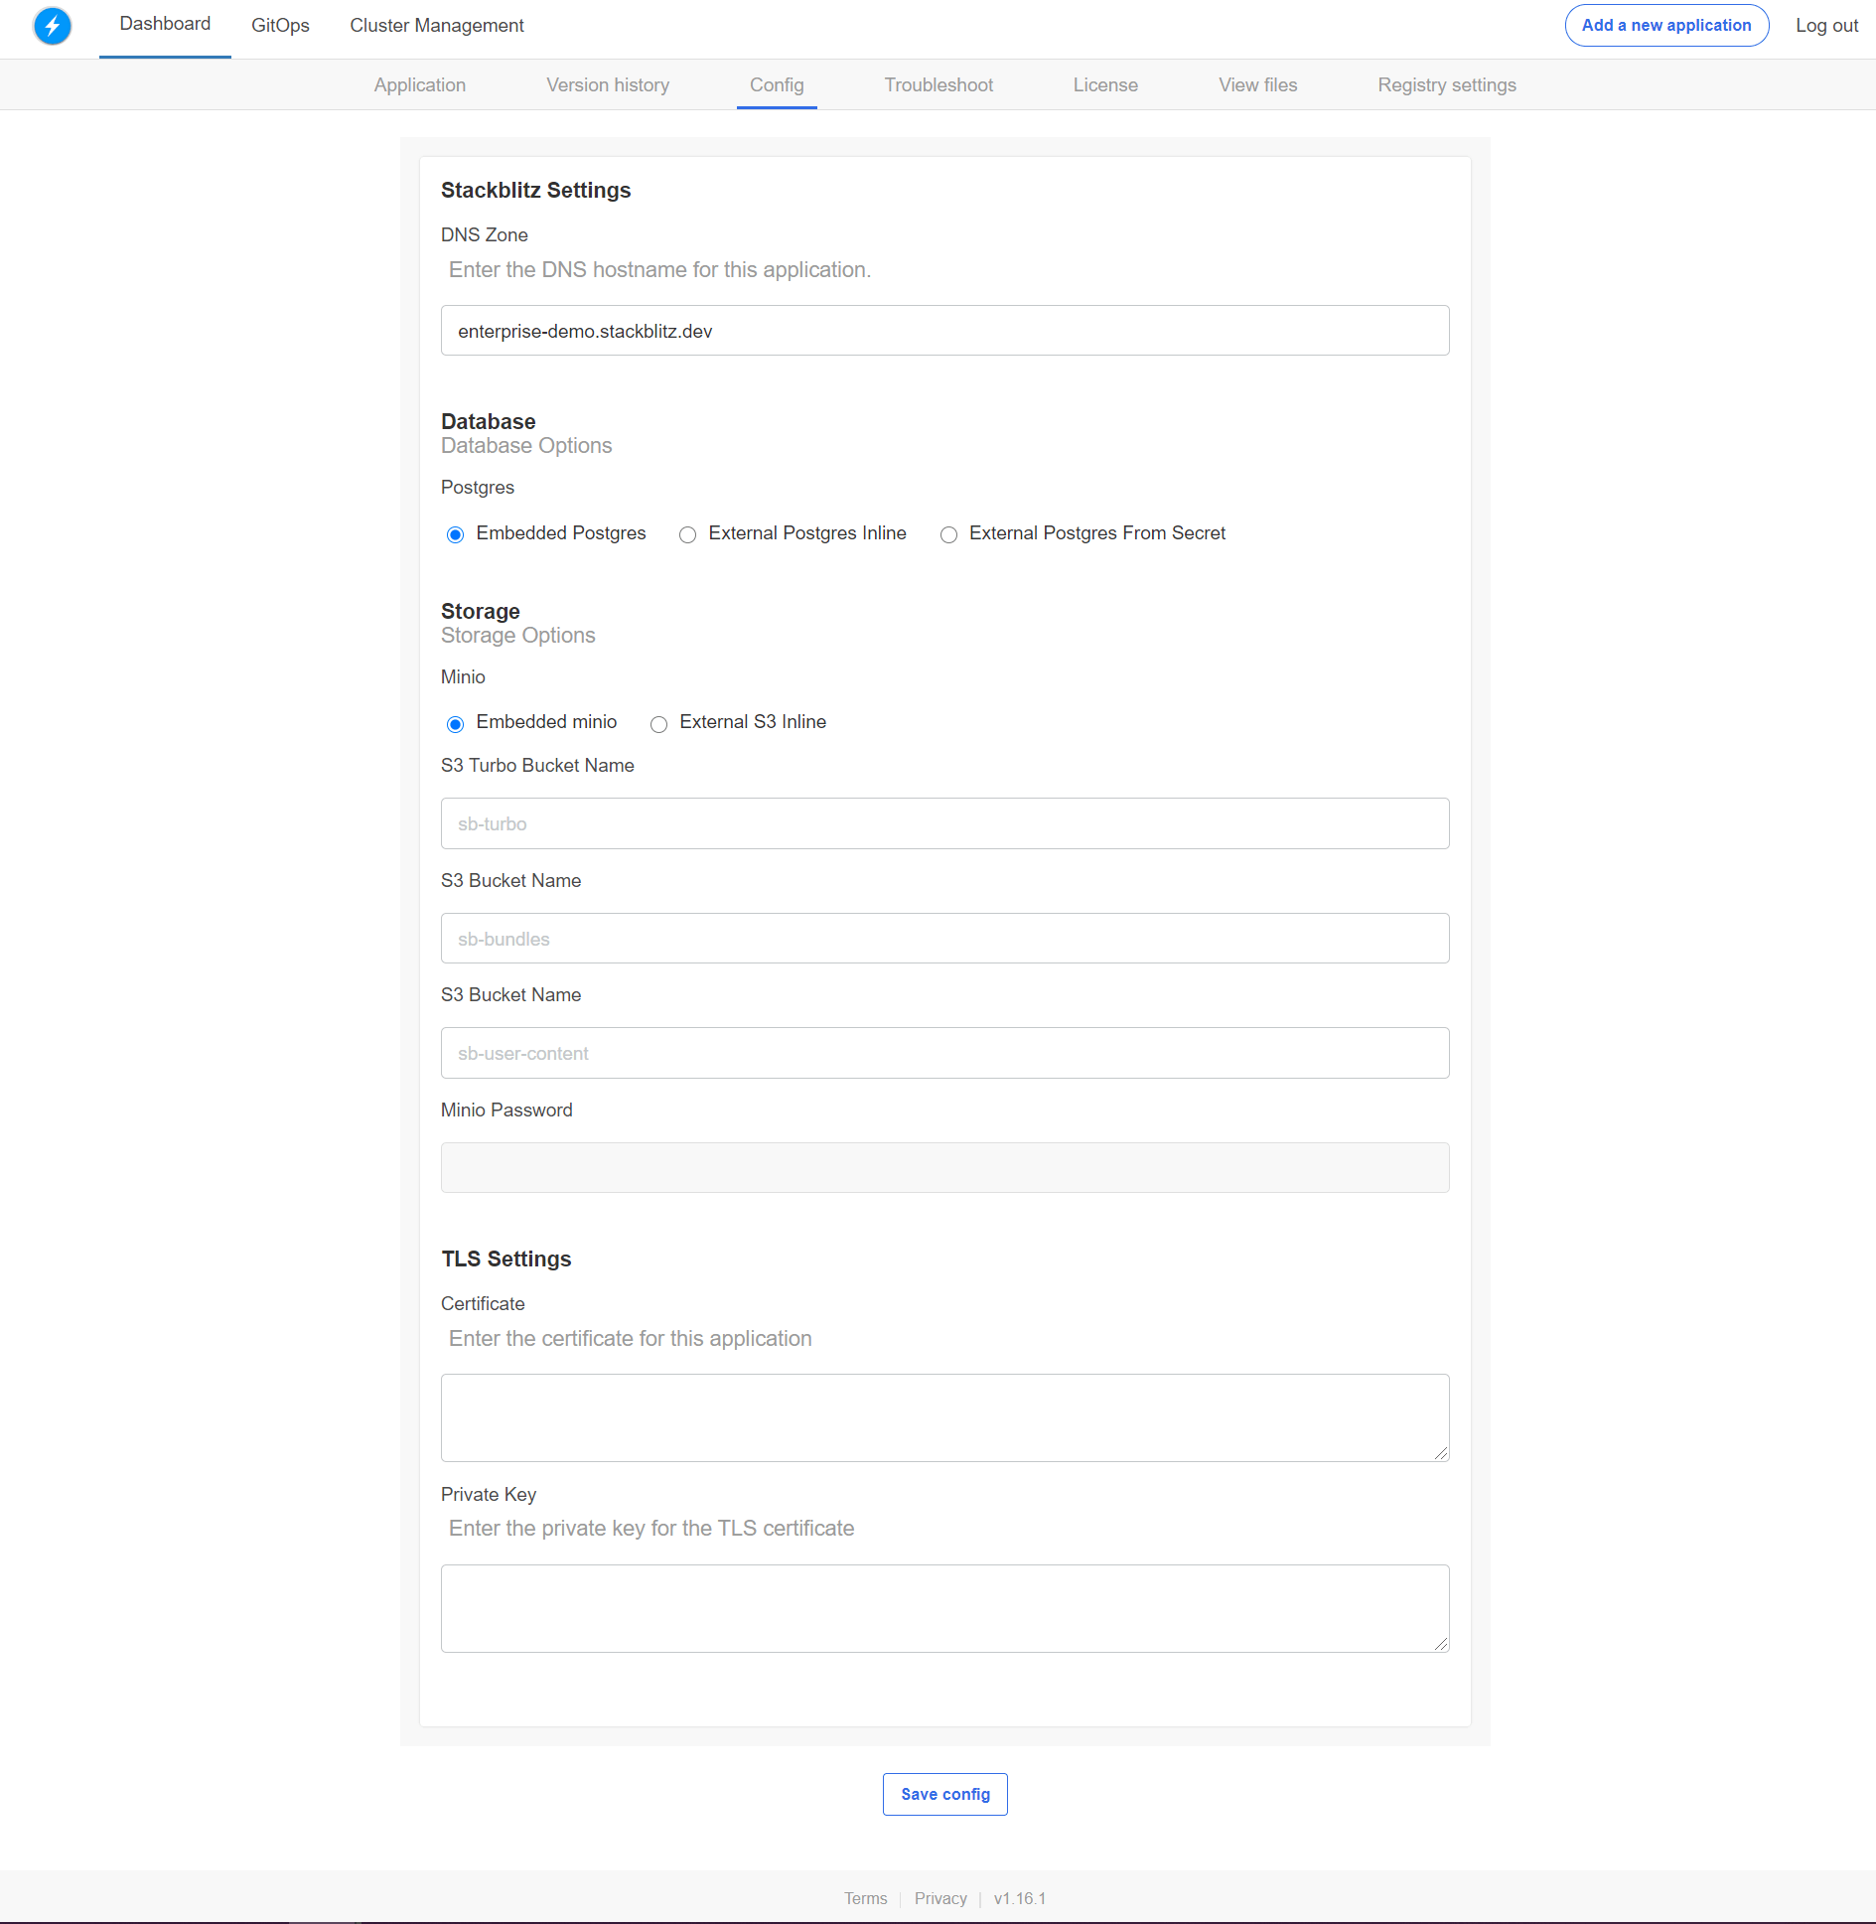Click into the Certificate text area
This screenshot has width=1876, height=1924.
coord(944,1417)
